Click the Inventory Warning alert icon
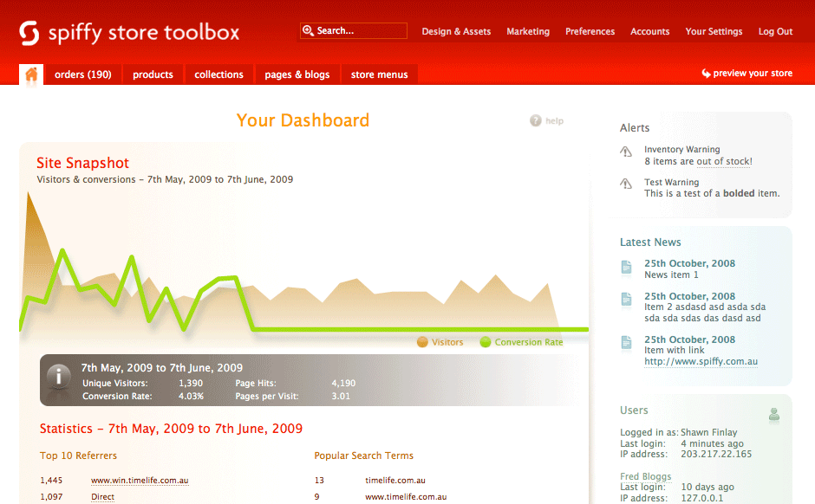This screenshot has width=815, height=504. pos(626,151)
